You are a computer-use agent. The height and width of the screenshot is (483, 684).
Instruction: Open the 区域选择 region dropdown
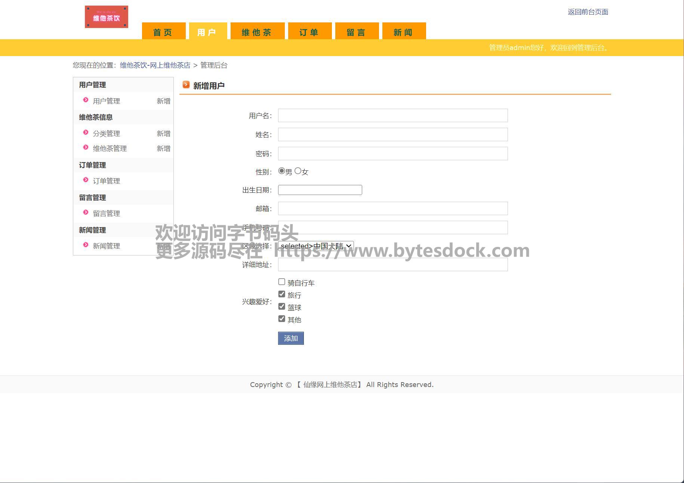316,246
